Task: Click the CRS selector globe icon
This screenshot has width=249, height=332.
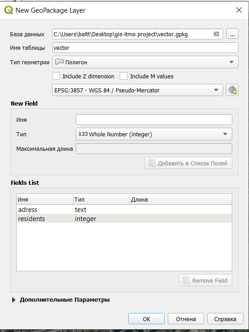Action: click(232, 90)
